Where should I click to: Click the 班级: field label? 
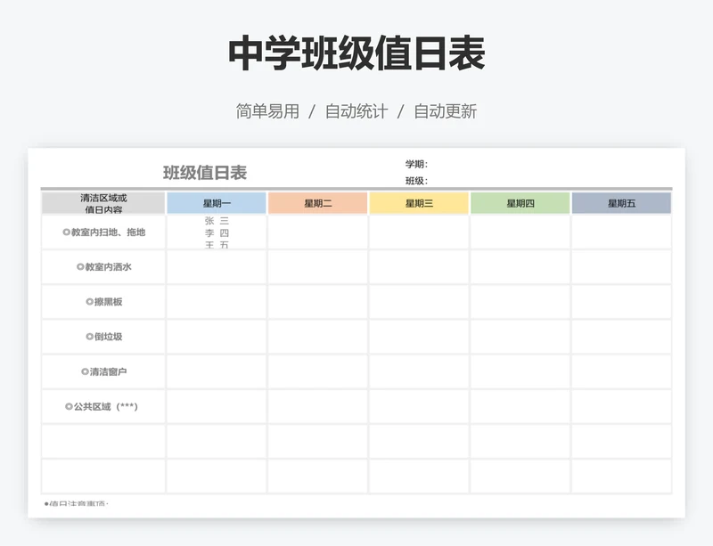[x=416, y=181]
